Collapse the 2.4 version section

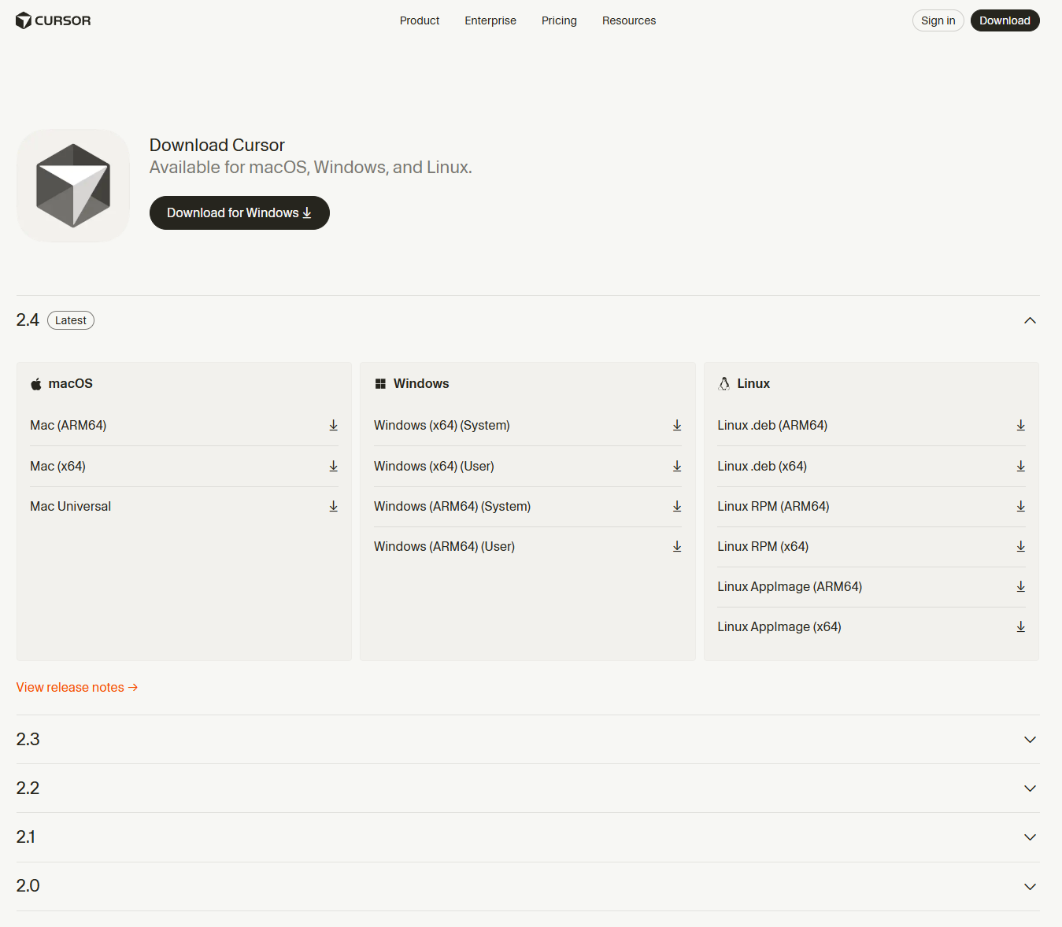(1030, 320)
